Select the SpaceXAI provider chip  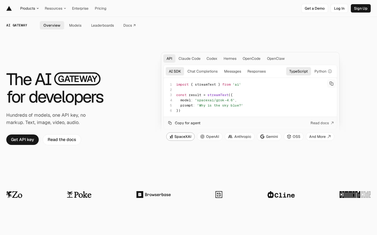tap(180, 137)
